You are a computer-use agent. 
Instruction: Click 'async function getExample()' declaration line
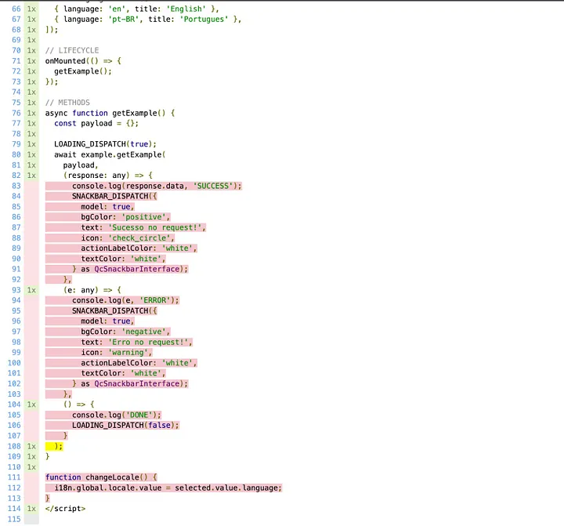tap(110, 113)
